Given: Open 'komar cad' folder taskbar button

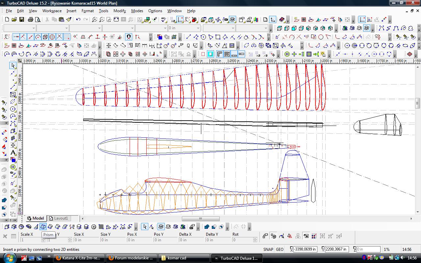Looking at the screenshot, I should point(184,258).
